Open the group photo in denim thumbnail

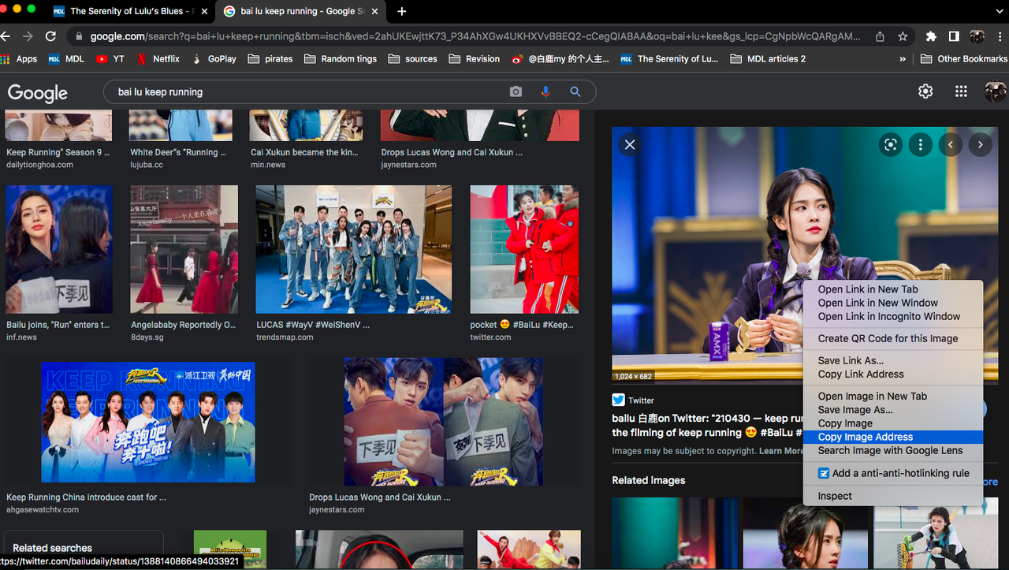[354, 249]
